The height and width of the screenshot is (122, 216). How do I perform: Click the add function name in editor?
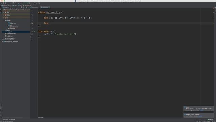click(51, 18)
